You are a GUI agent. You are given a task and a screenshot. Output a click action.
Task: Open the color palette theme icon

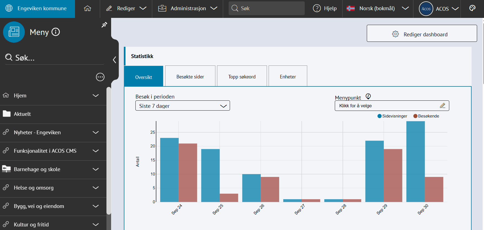pos(472,8)
